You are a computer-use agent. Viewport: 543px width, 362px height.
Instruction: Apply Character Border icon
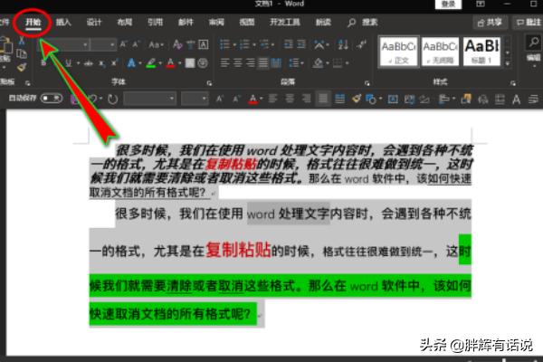point(204,44)
